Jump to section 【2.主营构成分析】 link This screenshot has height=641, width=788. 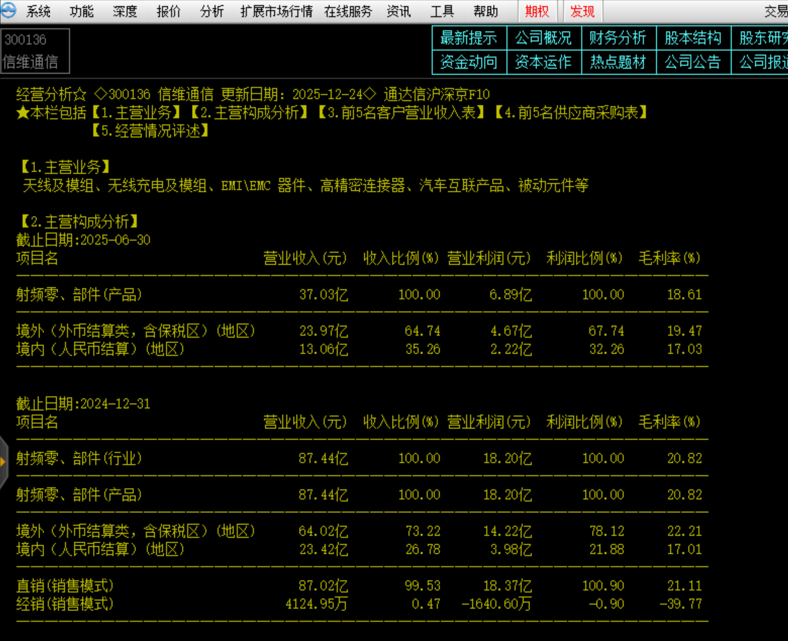pos(250,113)
